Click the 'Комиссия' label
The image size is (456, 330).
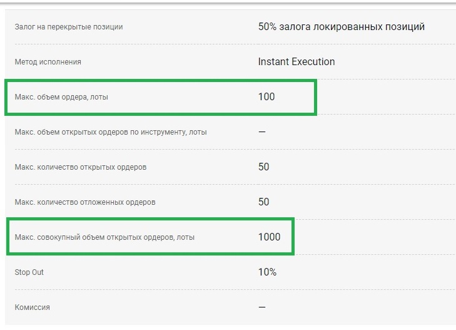click(32, 307)
